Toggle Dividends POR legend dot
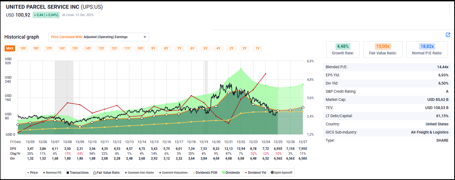The height and width of the screenshot is (180, 455). (x=205, y=173)
